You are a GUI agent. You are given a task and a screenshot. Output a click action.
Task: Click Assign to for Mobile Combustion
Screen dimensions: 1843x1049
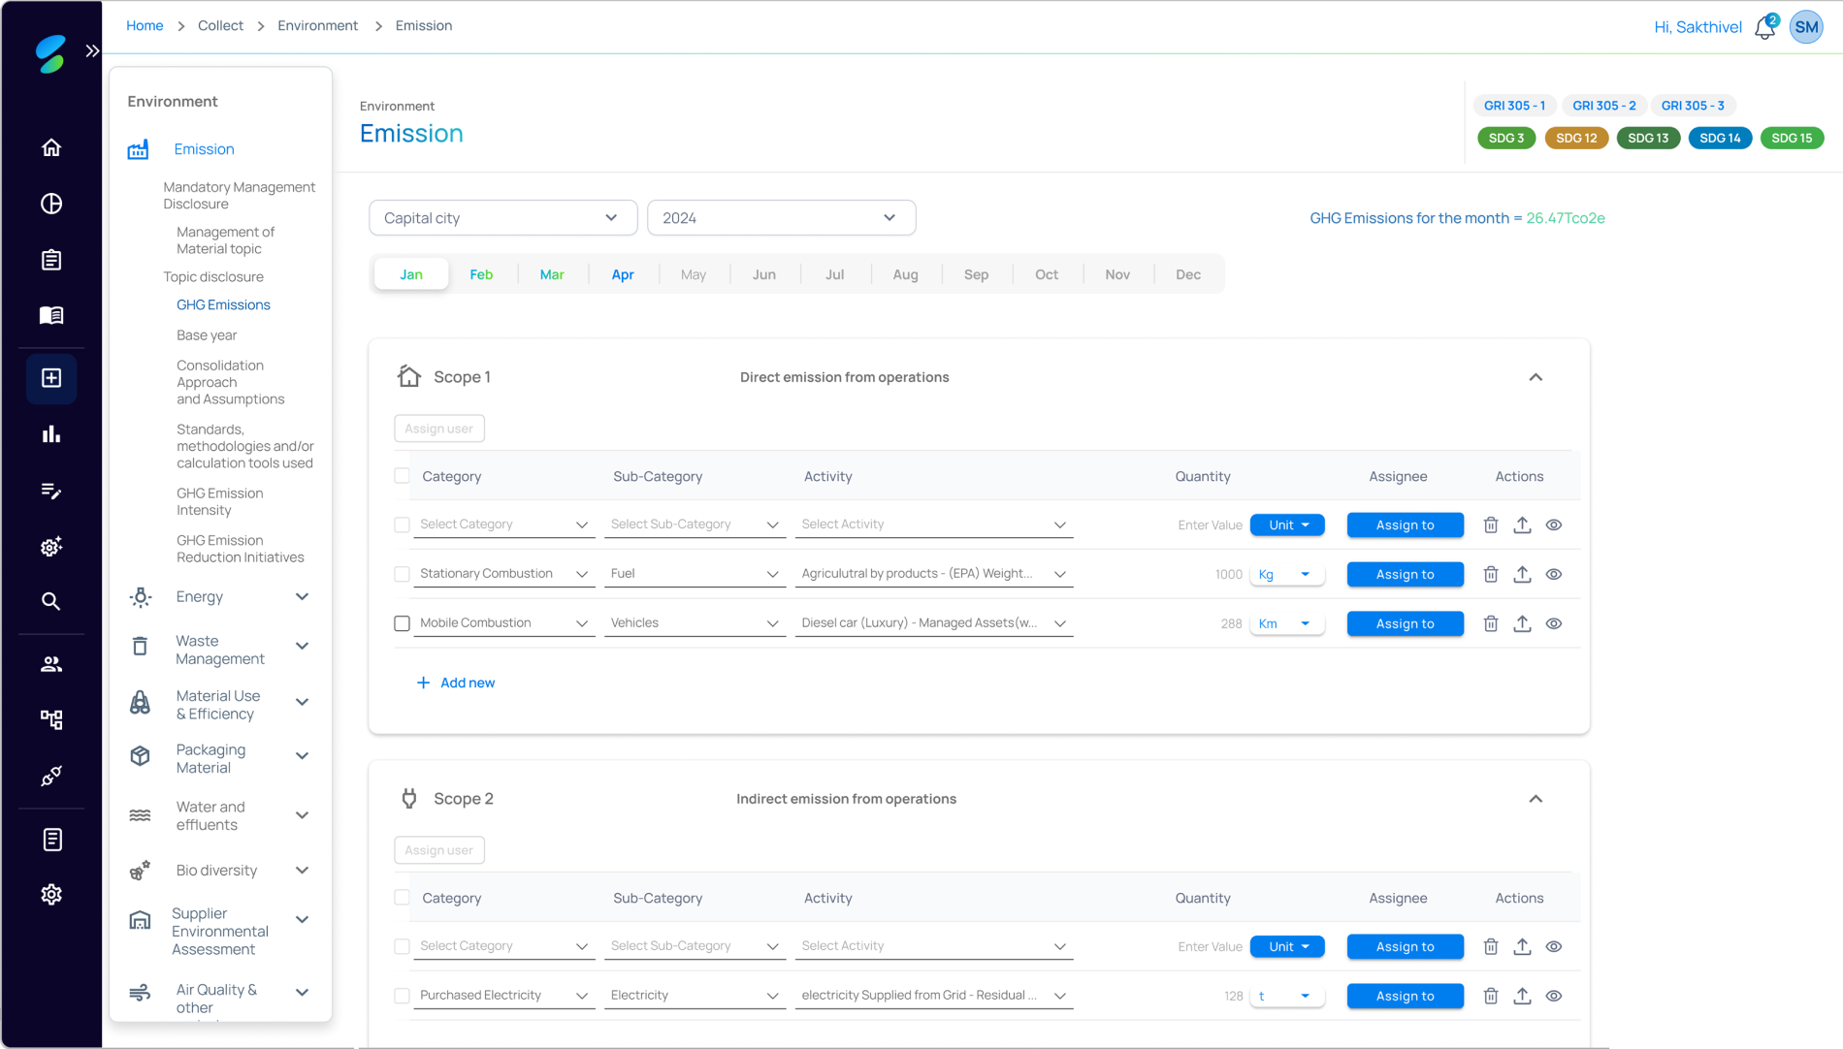[x=1405, y=623]
